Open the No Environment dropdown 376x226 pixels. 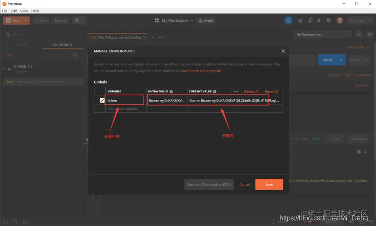point(322,34)
